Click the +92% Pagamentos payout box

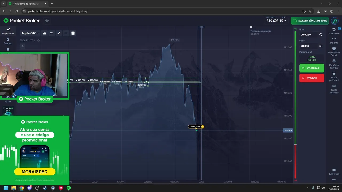coord(312,58)
